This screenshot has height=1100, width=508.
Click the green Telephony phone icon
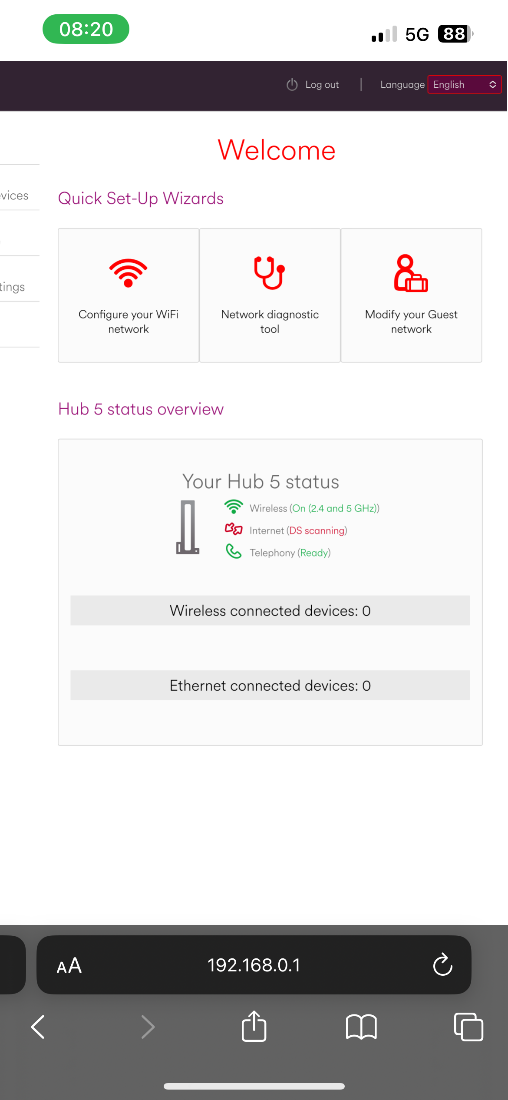pyautogui.click(x=234, y=552)
